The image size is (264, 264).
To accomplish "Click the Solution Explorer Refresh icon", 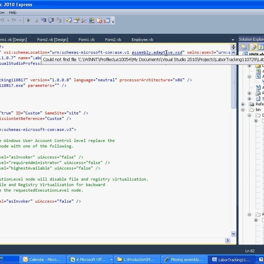I will coord(261,47).
